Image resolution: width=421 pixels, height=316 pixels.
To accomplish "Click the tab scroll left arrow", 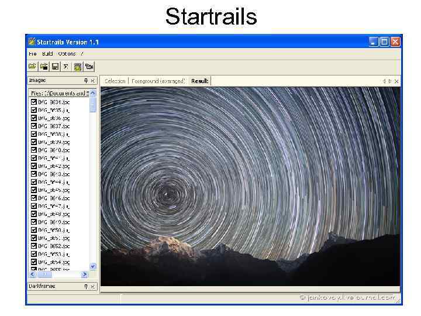I will pyautogui.click(x=384, y=81).
